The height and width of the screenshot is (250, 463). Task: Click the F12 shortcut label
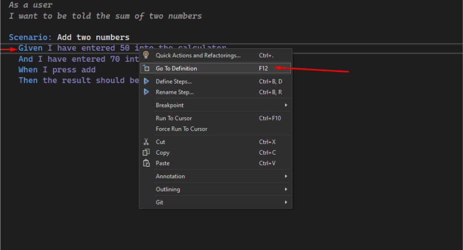(263, 68)
